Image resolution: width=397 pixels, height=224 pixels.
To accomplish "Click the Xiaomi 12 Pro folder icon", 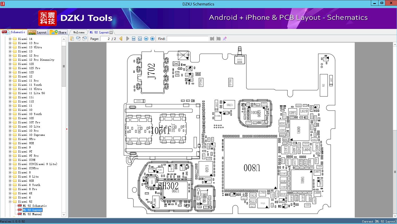I will [15, 56].
